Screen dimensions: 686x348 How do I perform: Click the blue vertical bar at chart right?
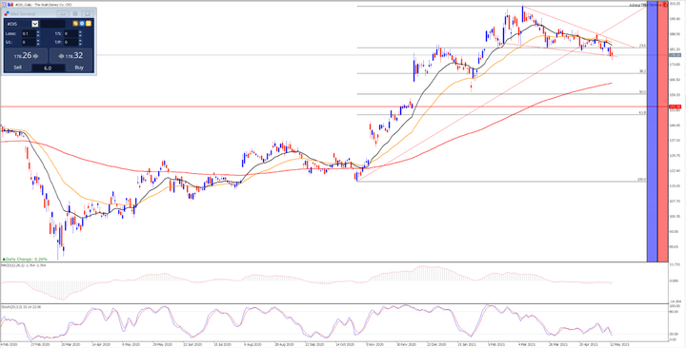652,131
